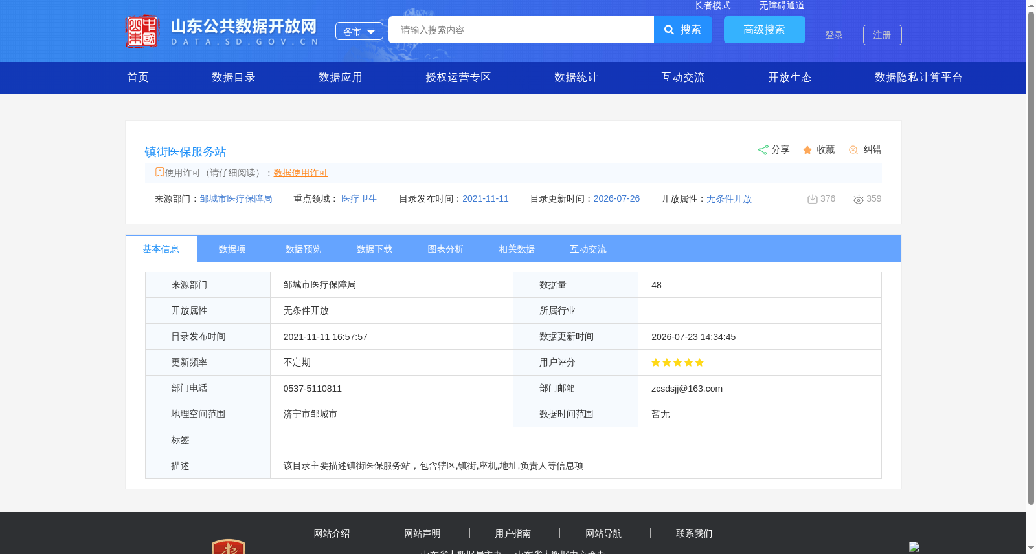Click the 高级搜索 advanced search button
The width and height of the screenshot is (1036, 554).
[765, 30]
